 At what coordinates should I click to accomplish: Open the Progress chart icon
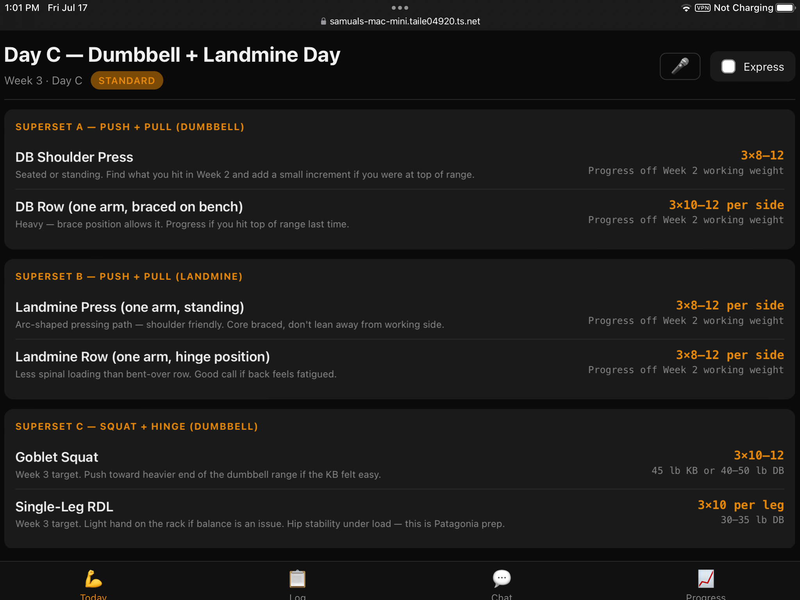click(x=706, y=579)
